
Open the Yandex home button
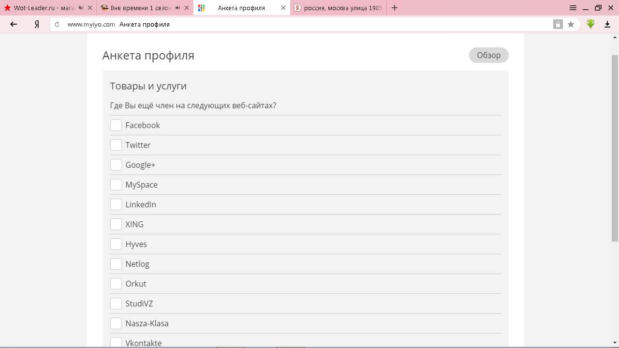coord(37,24)
